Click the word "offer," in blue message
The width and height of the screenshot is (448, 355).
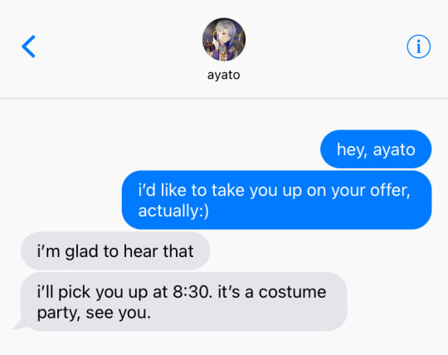[x=390, y=190]
